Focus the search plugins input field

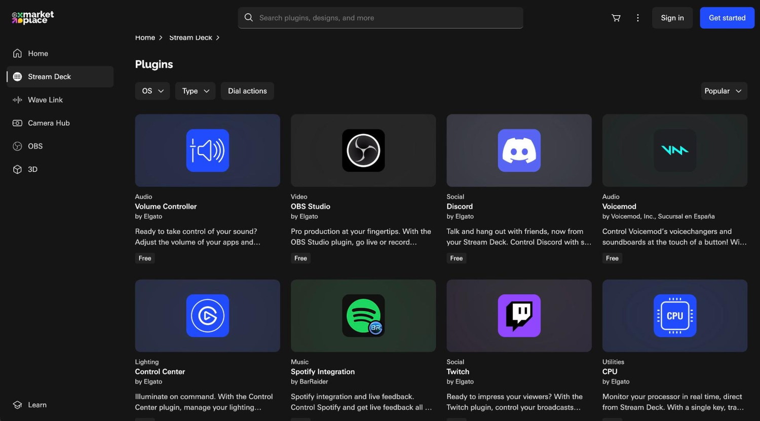point(385,18)
